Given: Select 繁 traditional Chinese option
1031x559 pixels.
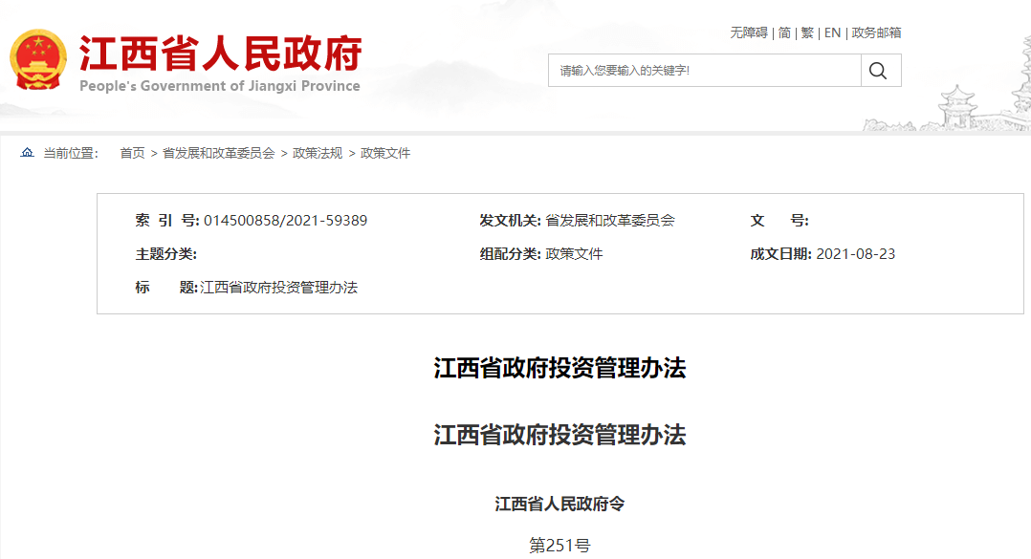Looking at the screenshot, I should 806,32.
